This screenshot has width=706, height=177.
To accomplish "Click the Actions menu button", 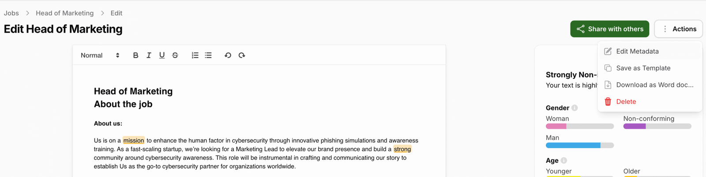I will 678,29.
